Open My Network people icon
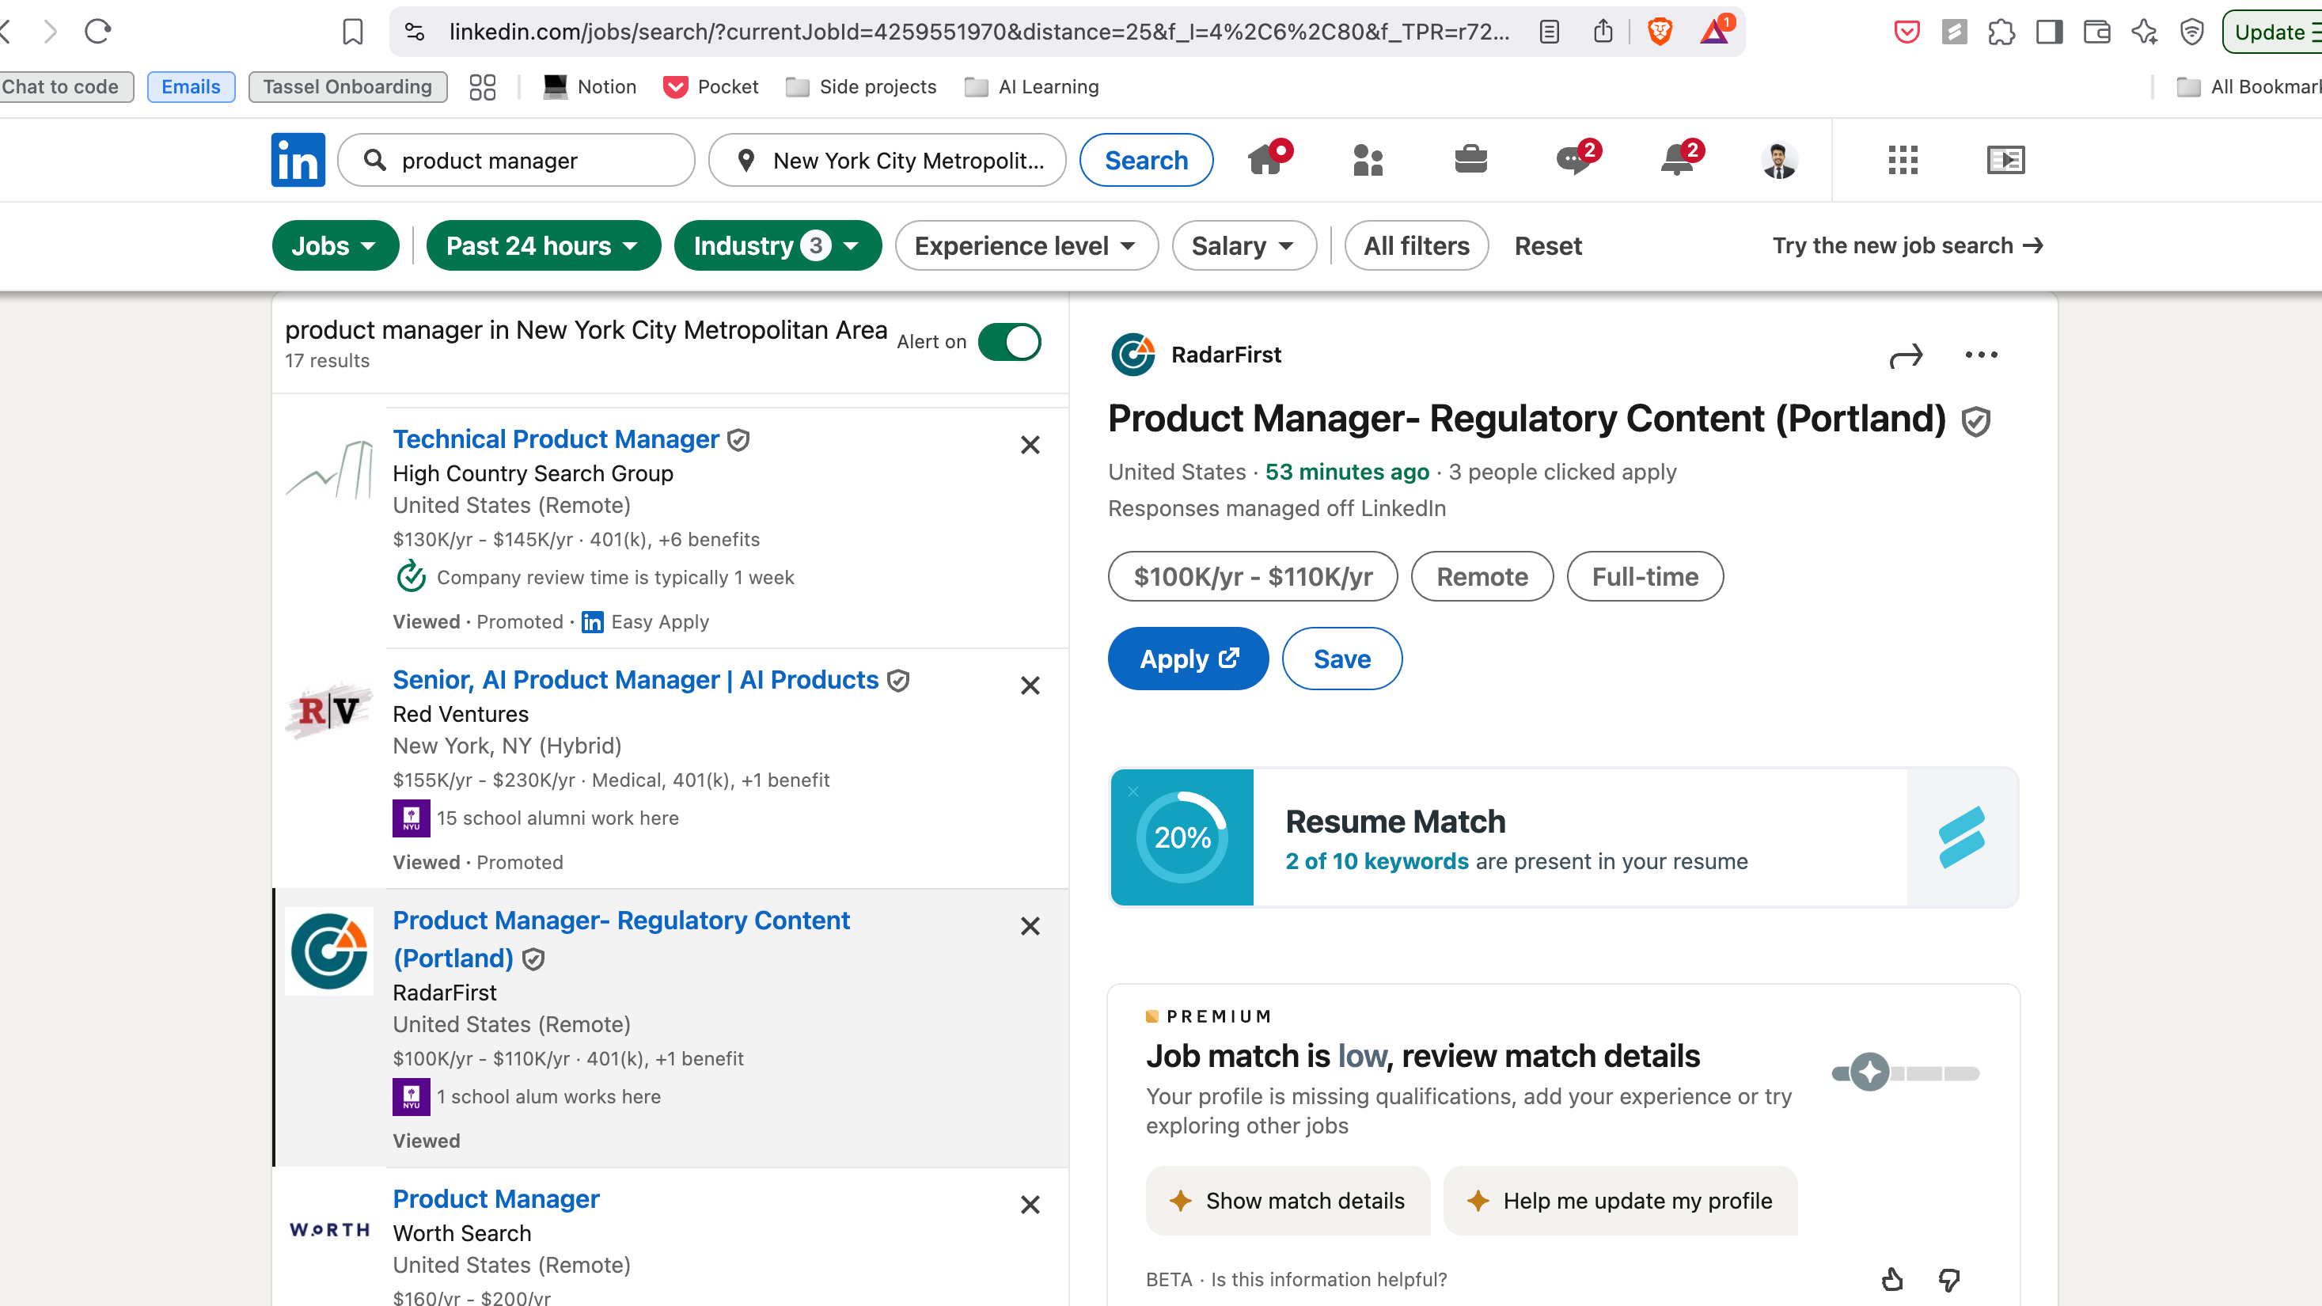Viewport: 2322px width, 1306px height. point(1368,160)
